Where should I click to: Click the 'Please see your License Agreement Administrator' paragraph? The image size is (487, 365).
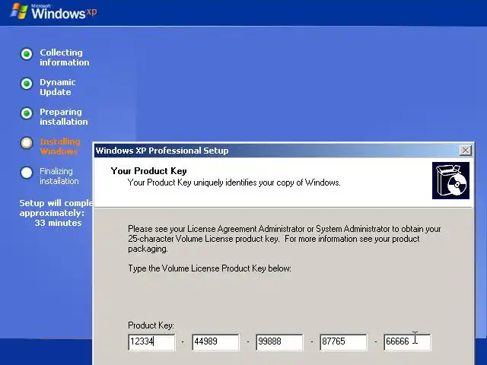(285, 239)
